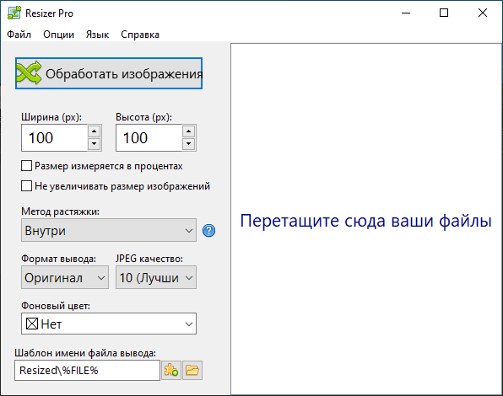This screenshot has height=396, width=503.
Task: Click the browse output folder icon
Action: coord(192,371)
